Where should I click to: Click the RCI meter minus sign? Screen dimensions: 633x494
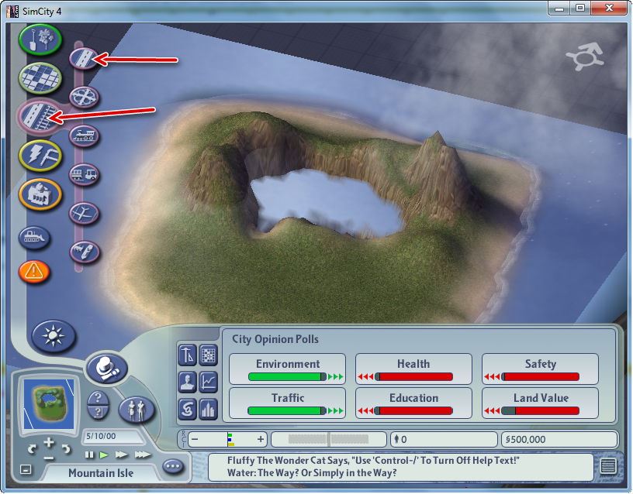[195, 439]
